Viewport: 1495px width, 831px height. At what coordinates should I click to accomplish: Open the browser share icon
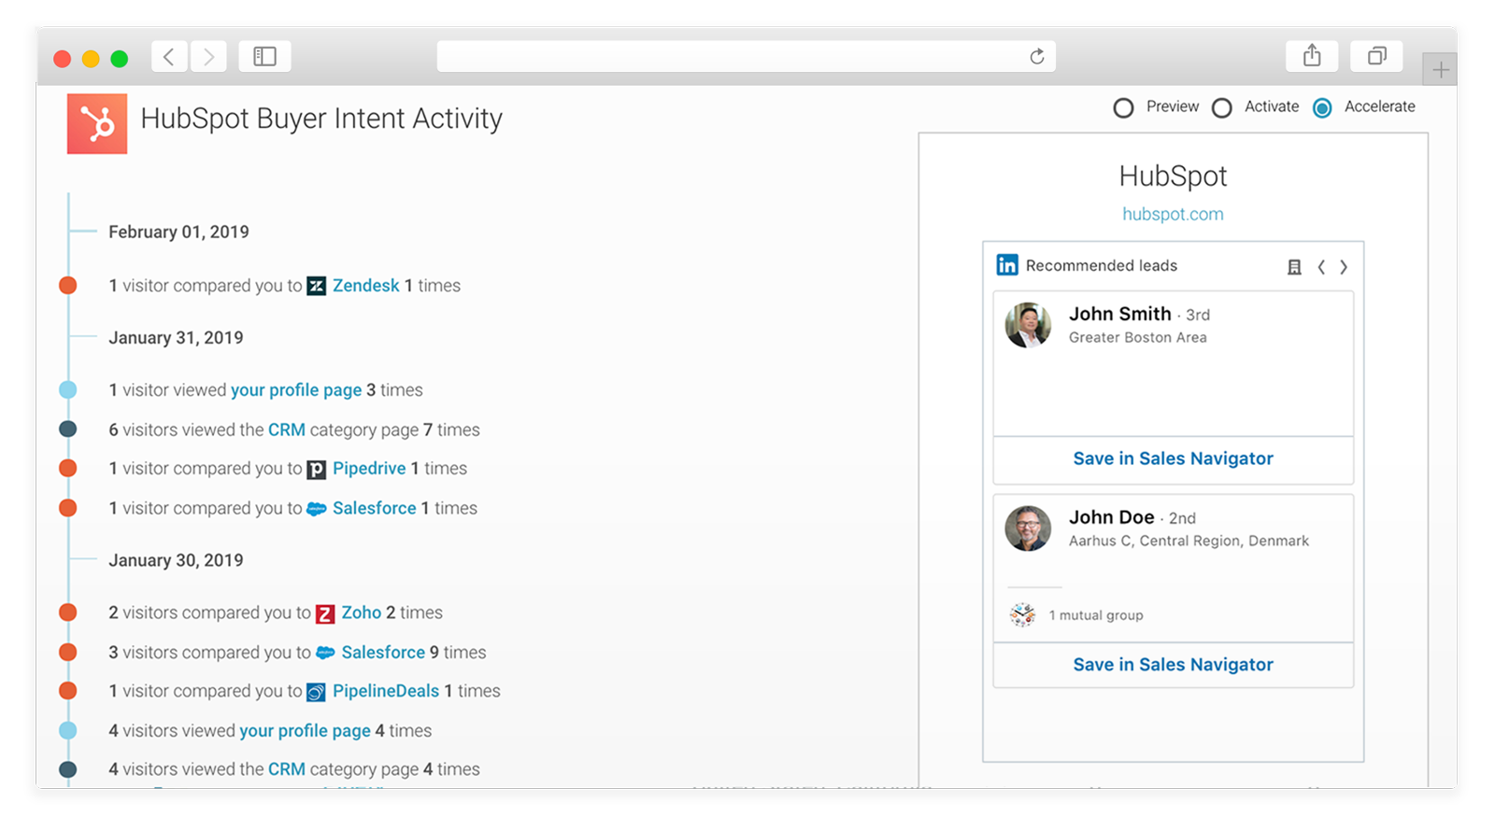(1312, 56)
